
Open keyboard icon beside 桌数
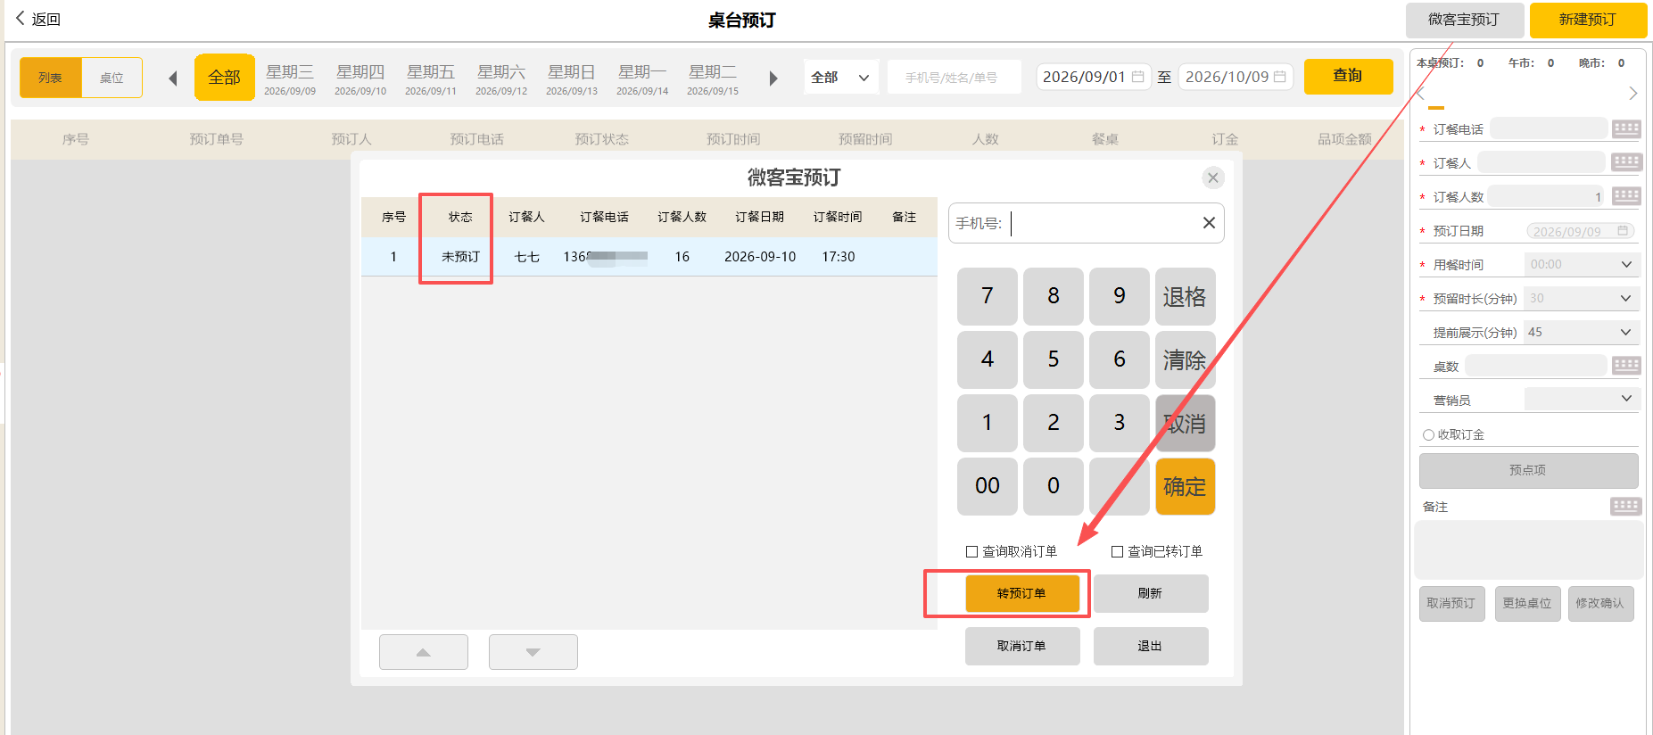(1626, 365)
